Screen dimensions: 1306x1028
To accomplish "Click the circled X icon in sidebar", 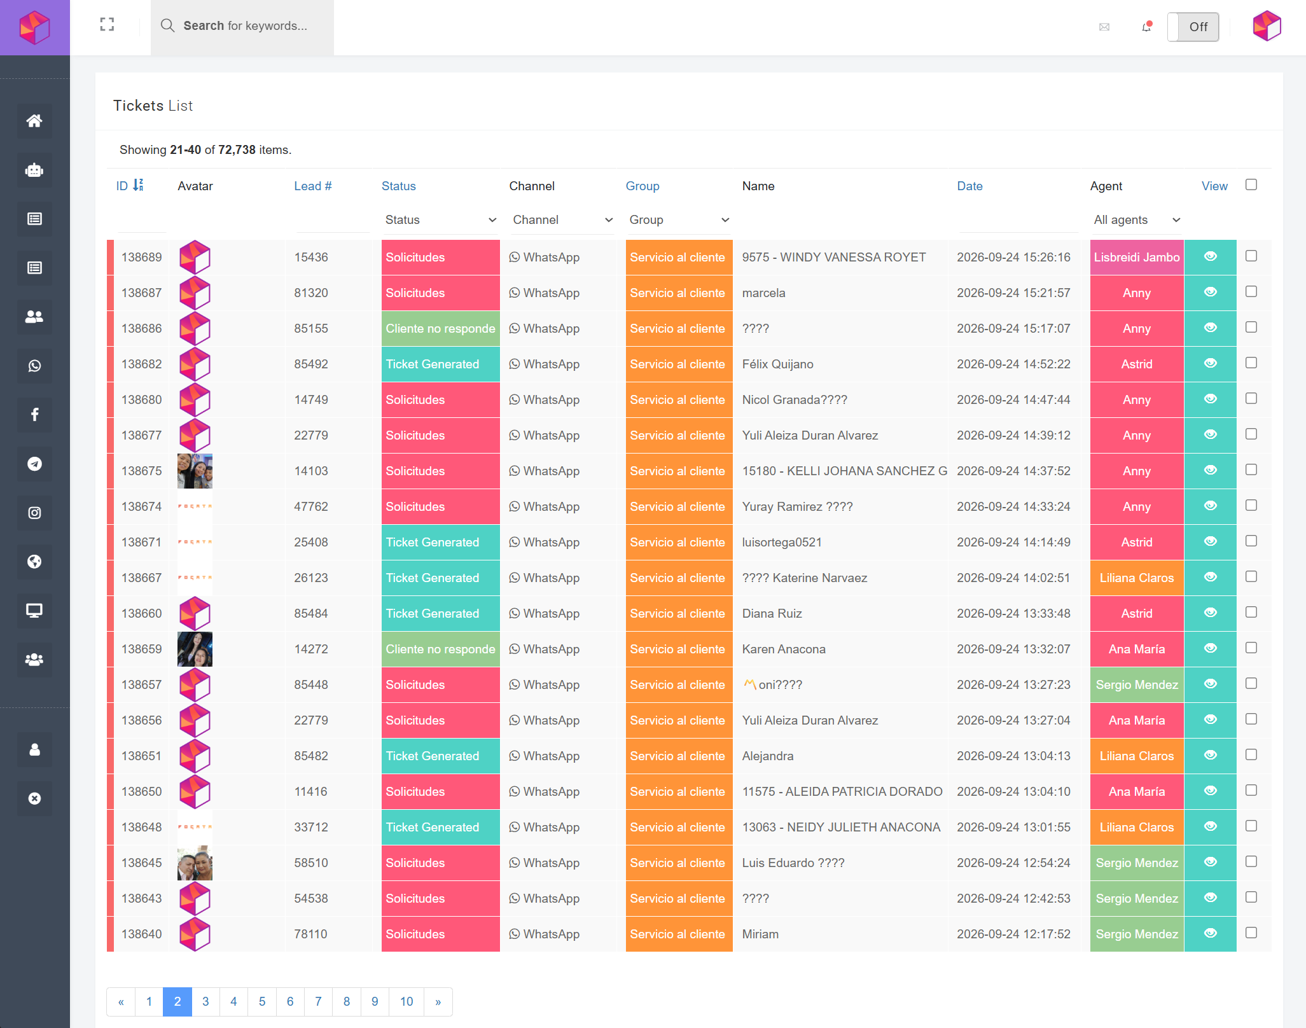I will click(x=34, y=798).
